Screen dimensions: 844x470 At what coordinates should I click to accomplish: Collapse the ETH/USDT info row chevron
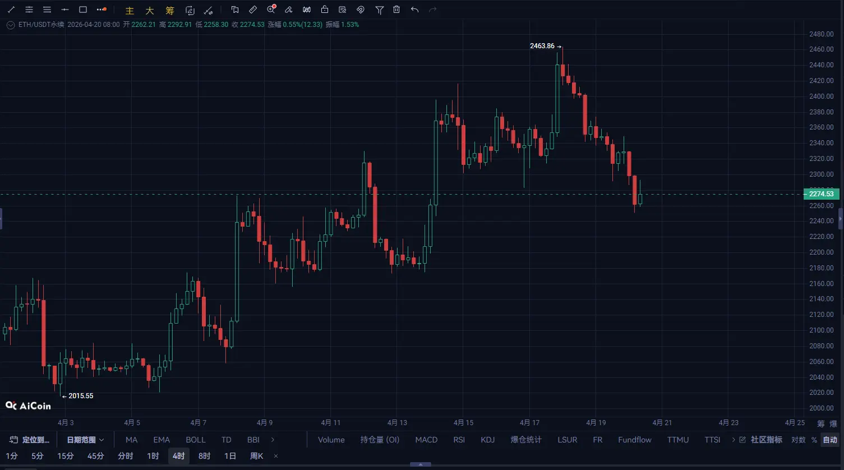coord(10,25)
